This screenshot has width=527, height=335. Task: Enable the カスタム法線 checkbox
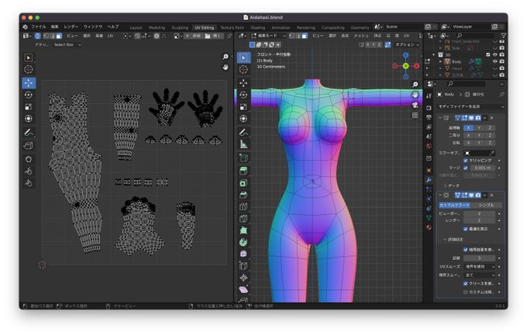click(466, 292)
